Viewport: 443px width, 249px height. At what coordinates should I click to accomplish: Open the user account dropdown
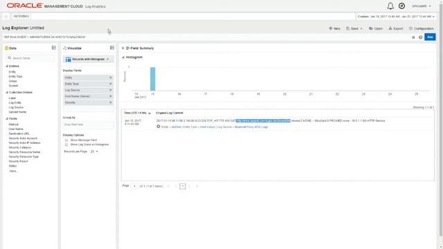(422, 6)
